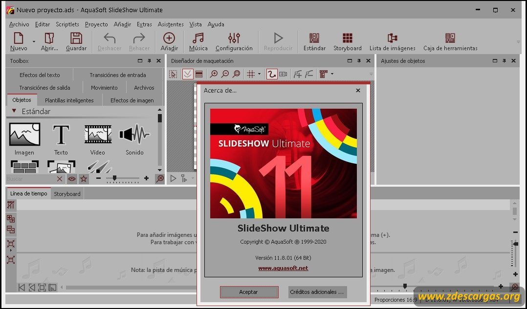The width and height of the screenshot is (527, 309).
Task: Select the Texto object
Action: pos(61,139)
